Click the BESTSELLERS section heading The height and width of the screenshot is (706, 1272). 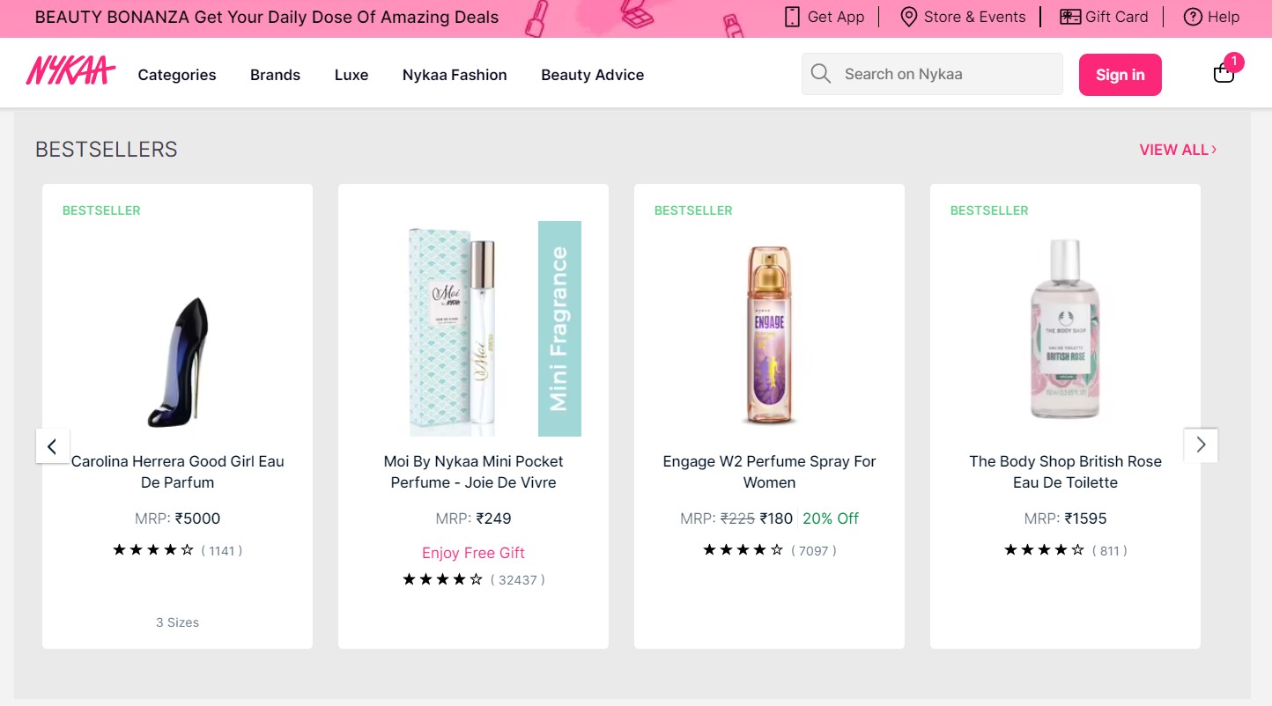[107, 150]
